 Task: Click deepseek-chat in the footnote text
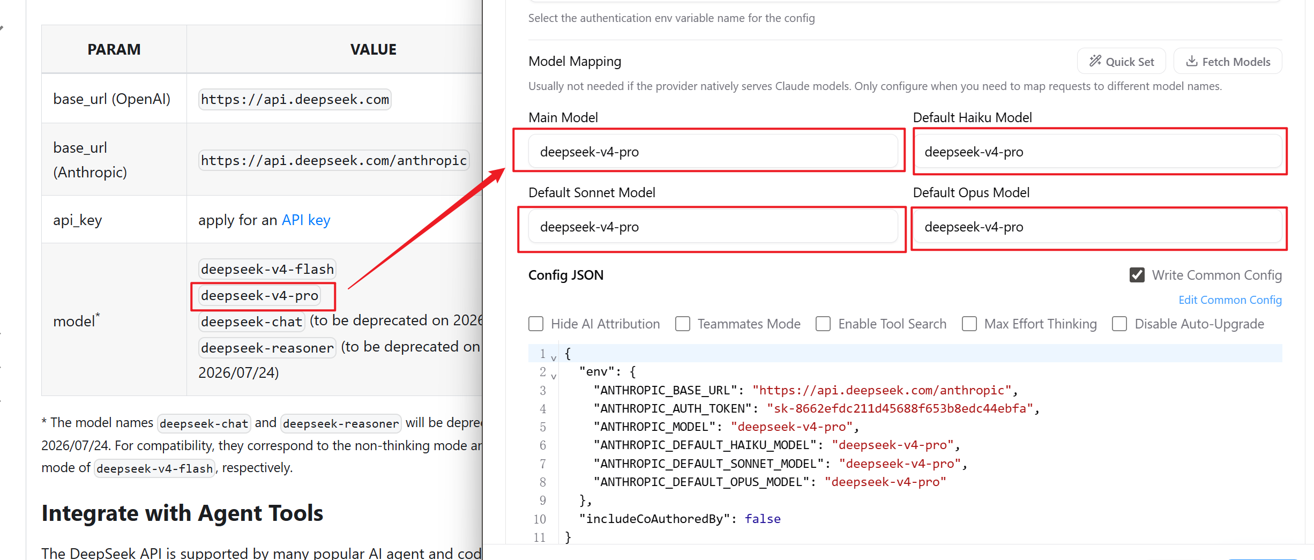(x=204, y=423)
